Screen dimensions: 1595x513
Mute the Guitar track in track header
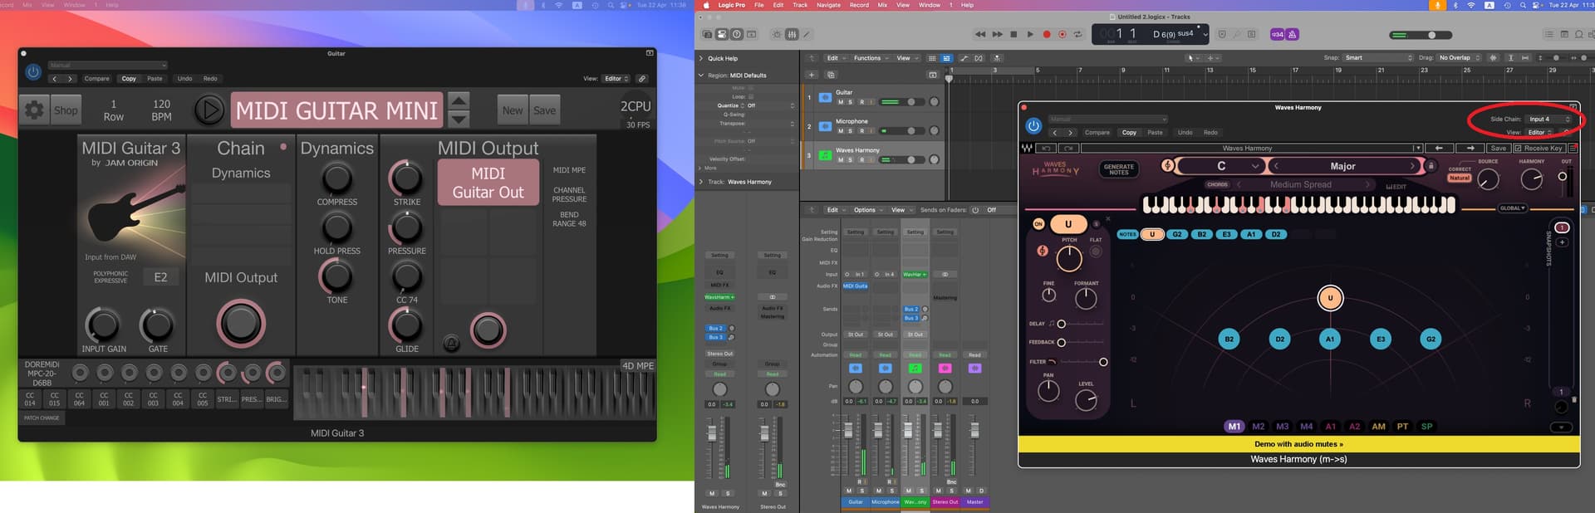841,102
